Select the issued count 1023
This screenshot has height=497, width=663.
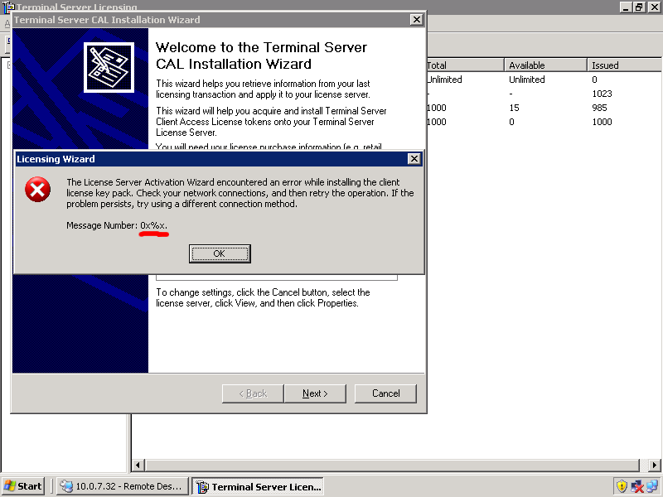point(602,94)
